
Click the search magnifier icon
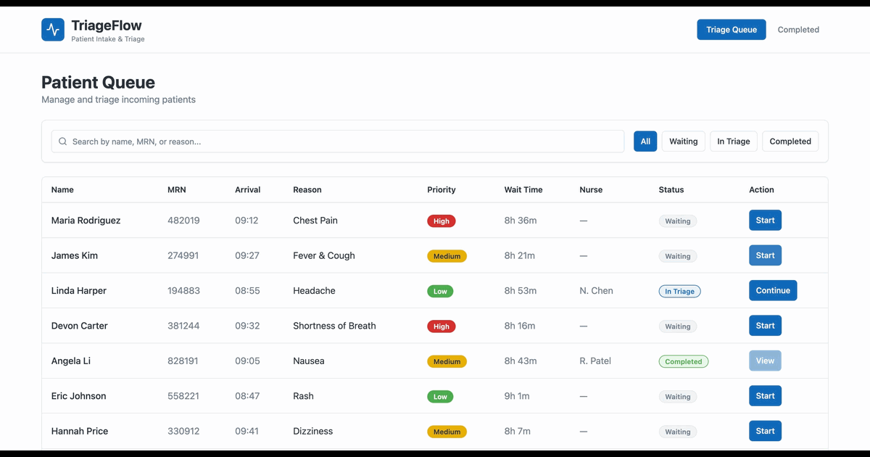coord(63,141)
